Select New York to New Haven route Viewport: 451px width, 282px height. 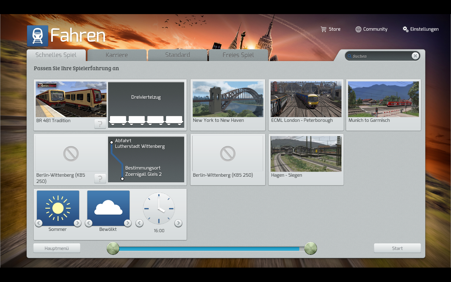coord(228,105)
